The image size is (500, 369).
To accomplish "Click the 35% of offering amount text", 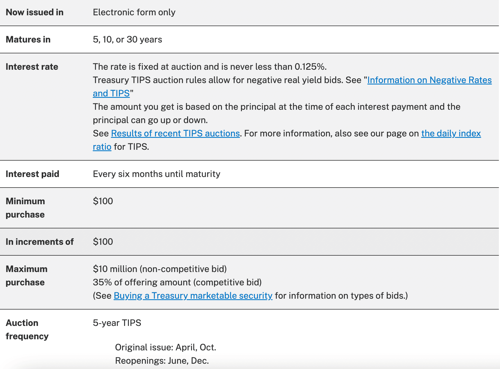I will pyautogui.click(x=177, y=282).
